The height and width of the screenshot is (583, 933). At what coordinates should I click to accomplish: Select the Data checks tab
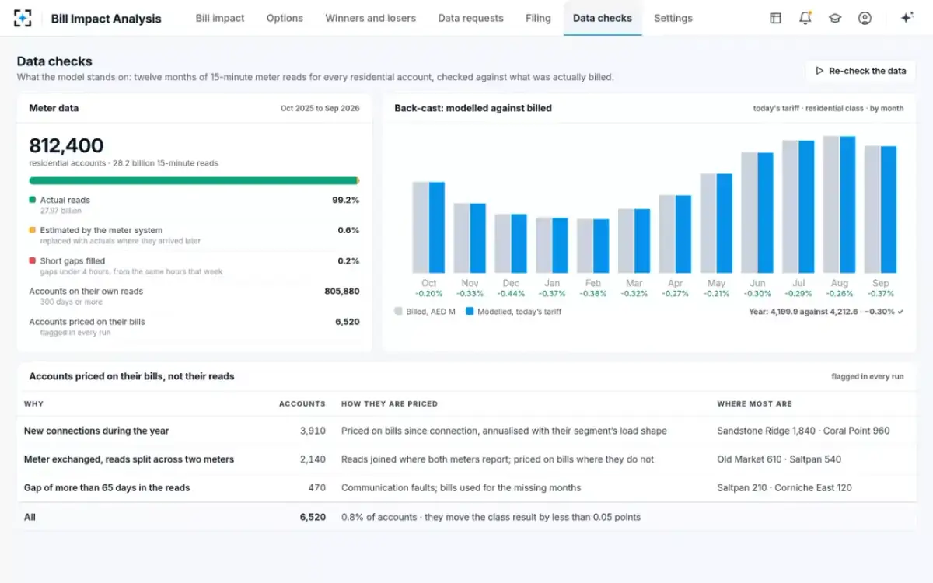[x=603, y=18]
